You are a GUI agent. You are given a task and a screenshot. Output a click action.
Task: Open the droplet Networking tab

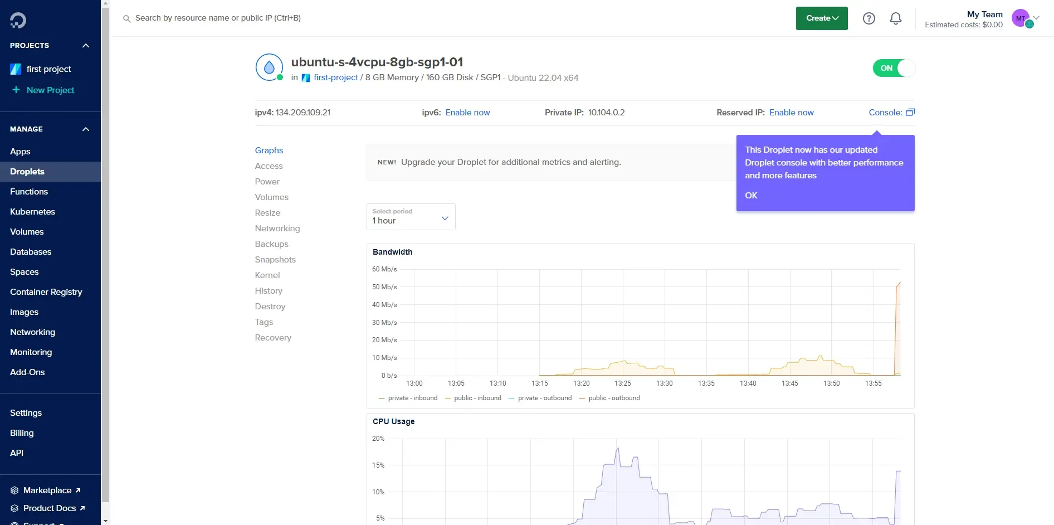(x=277, y=229)
